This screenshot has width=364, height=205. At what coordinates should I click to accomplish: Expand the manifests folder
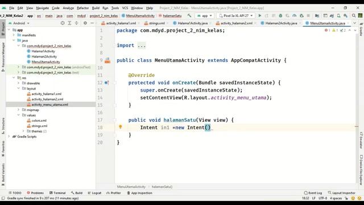pos(14,35)
